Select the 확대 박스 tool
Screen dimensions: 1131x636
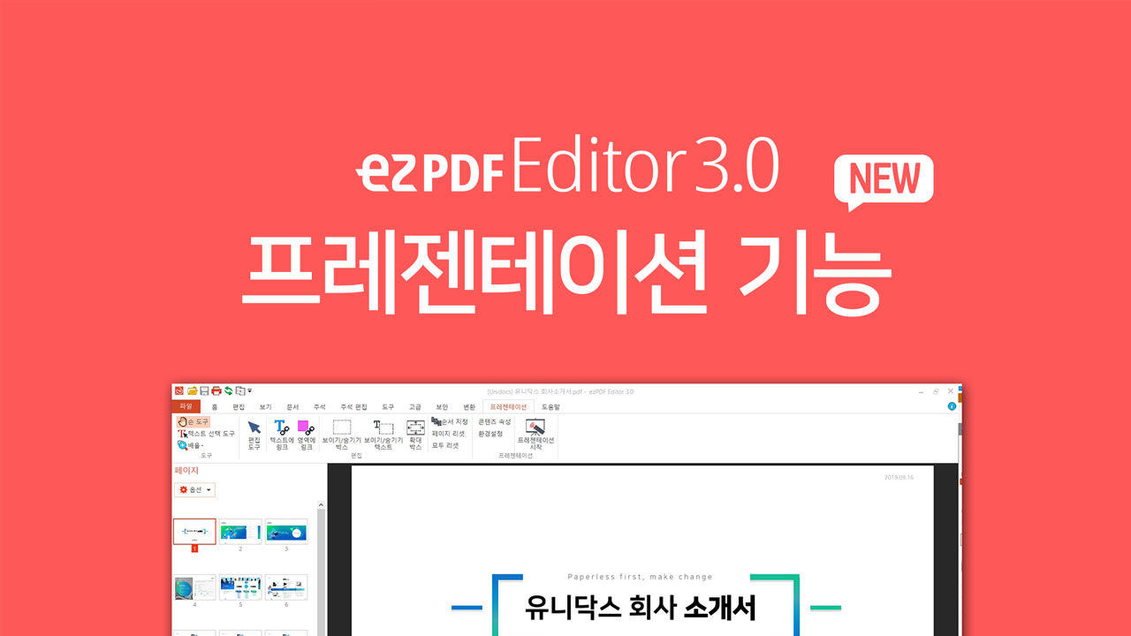pos(415,435)
